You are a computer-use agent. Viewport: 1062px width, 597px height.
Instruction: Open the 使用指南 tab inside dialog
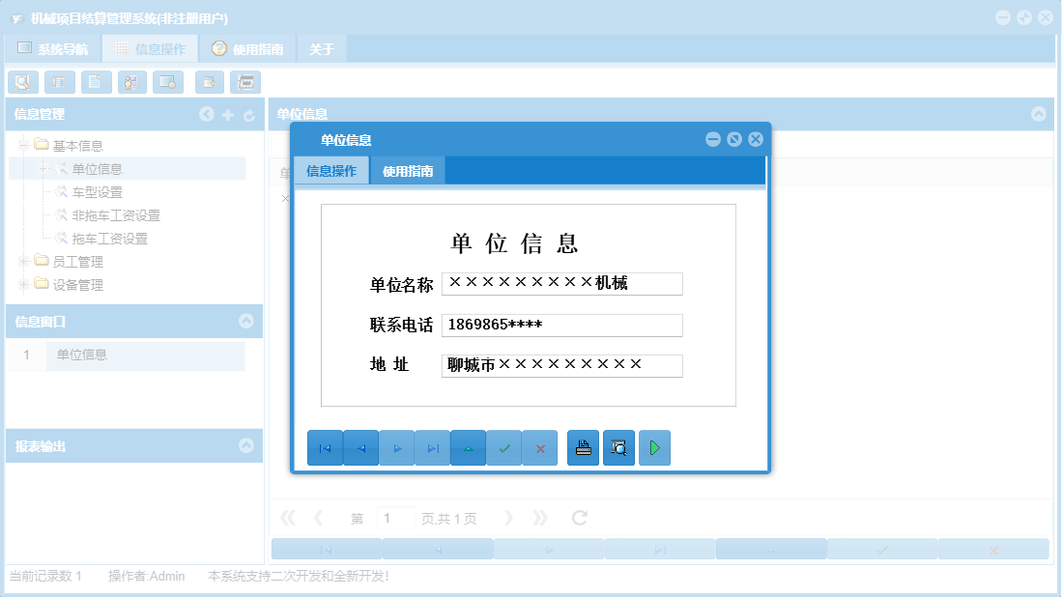click(407, 170)
